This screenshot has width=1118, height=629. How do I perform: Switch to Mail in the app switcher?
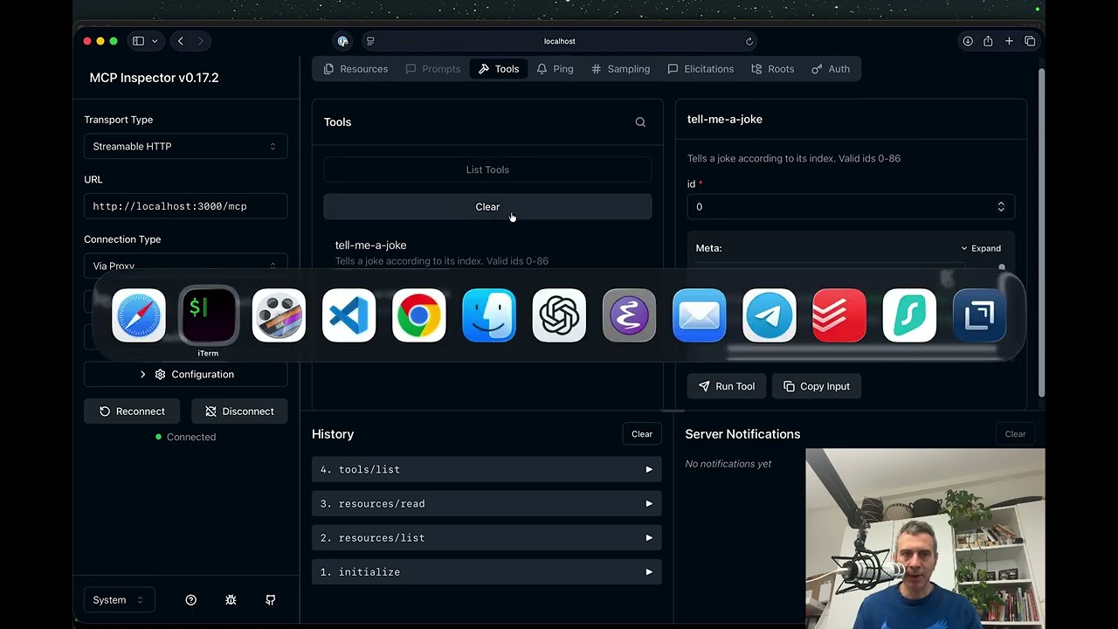[700, 315]
